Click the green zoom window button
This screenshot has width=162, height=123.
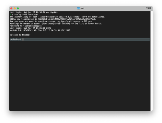coord(18,8)
